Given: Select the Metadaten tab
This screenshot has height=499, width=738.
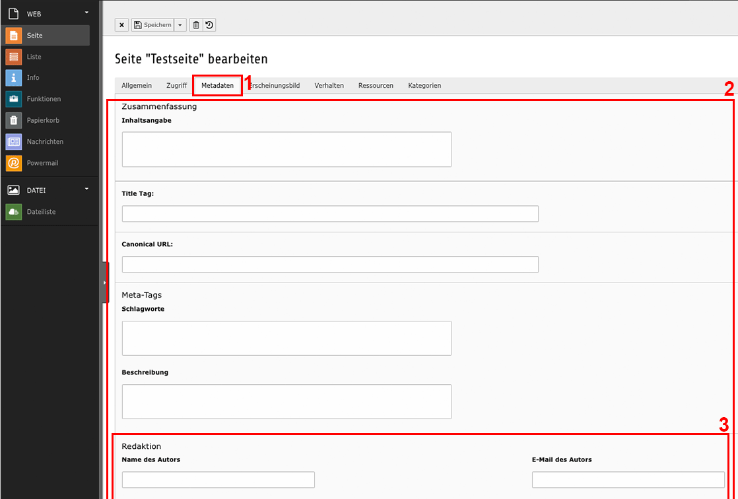Looking at the screenshot, I should 217,85.
